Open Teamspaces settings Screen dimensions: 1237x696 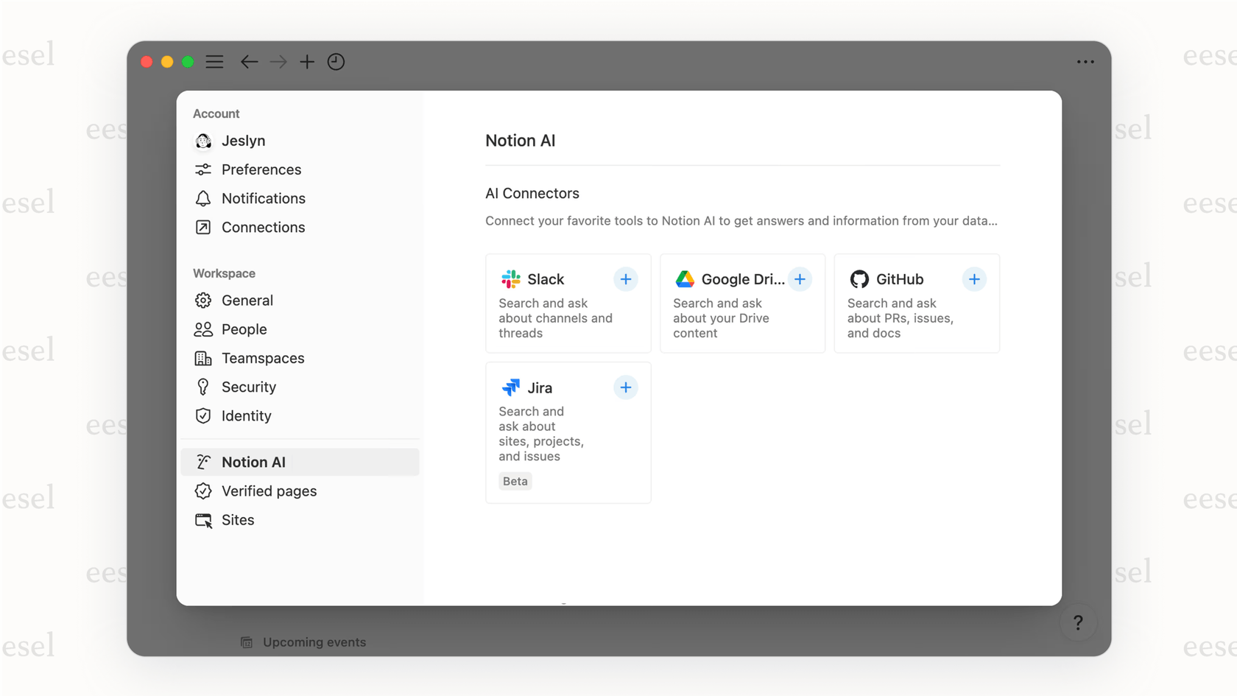263,358
